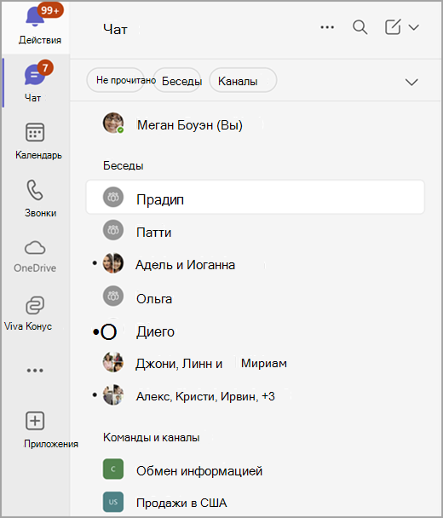
Task: Open the Патти conversation
Action: click(x=255, y=232)
